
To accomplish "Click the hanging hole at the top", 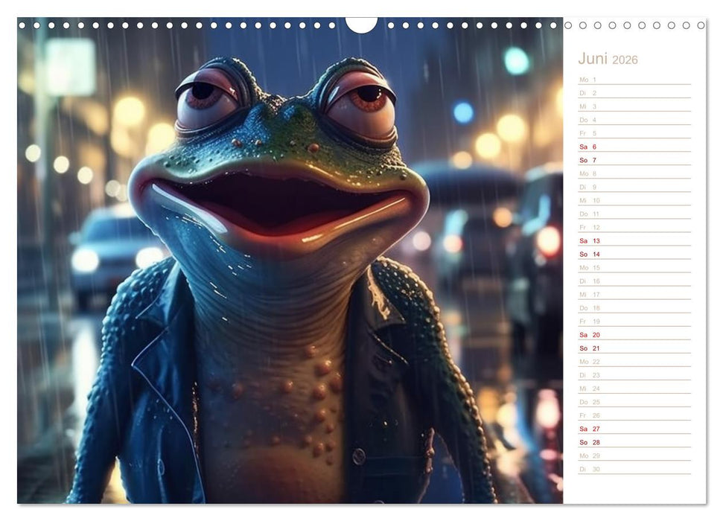I will pyautogui.click(x=361, y=22).
